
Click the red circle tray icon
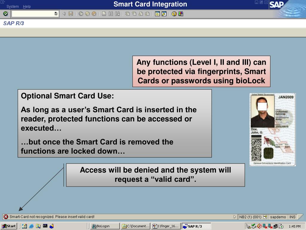[259, 226]
